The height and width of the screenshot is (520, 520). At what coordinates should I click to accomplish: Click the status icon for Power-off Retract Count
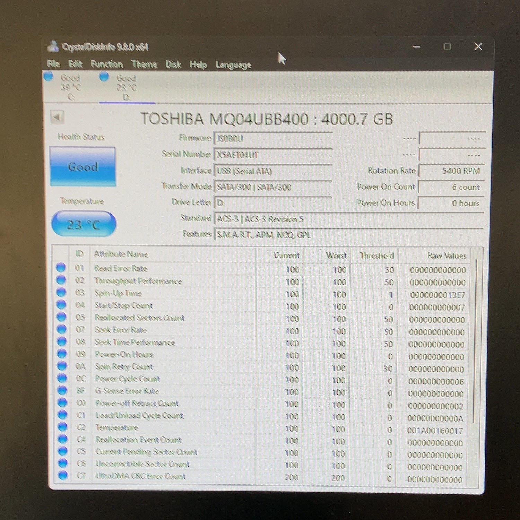click(62, 402)
